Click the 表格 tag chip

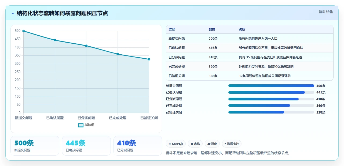[195, 144]
